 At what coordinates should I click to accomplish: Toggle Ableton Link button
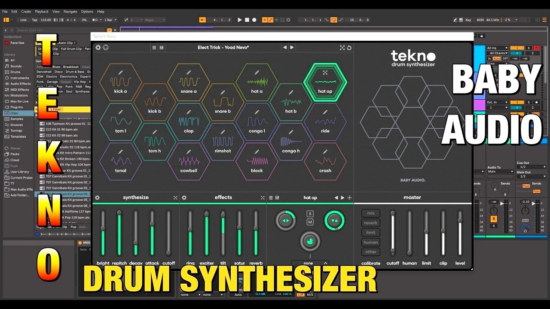23,20
